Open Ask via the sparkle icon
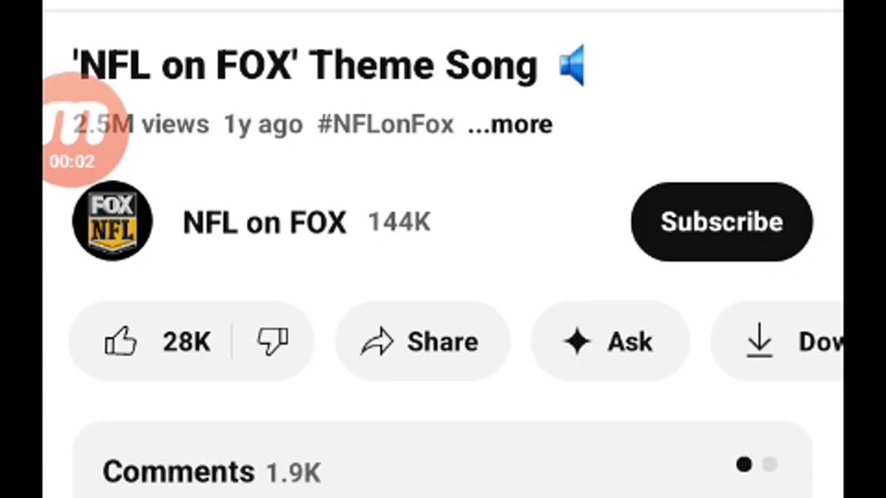 click(577, 342)
